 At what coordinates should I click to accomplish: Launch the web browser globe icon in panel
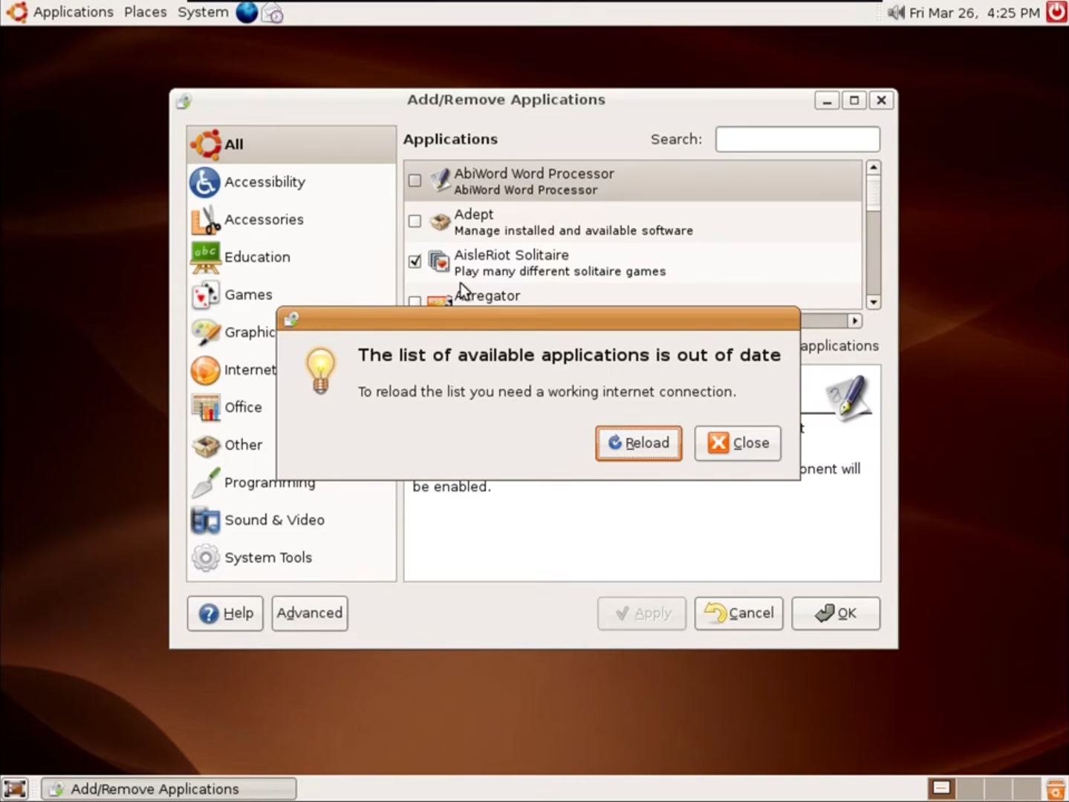[247, 13]
